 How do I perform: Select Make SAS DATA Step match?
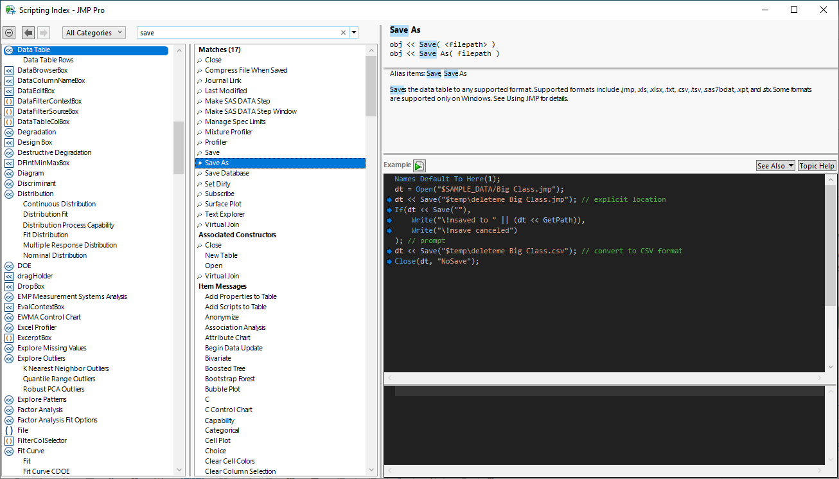(237, 101)
